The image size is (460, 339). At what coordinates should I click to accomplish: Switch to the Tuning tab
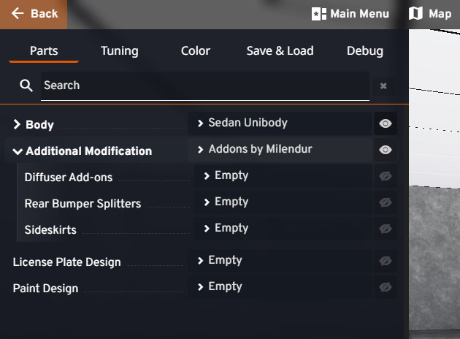tap(120, 50)
